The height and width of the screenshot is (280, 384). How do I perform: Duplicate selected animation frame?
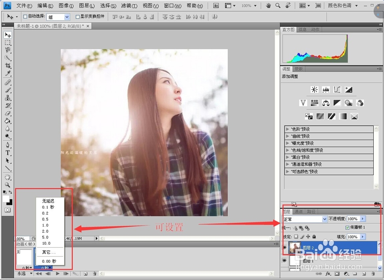pyautogui.click(x=86, y=273)
